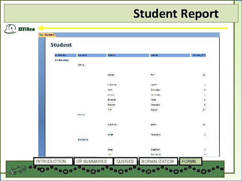
Task: Select the Germany country group
Action: click(x=83, y=139)
